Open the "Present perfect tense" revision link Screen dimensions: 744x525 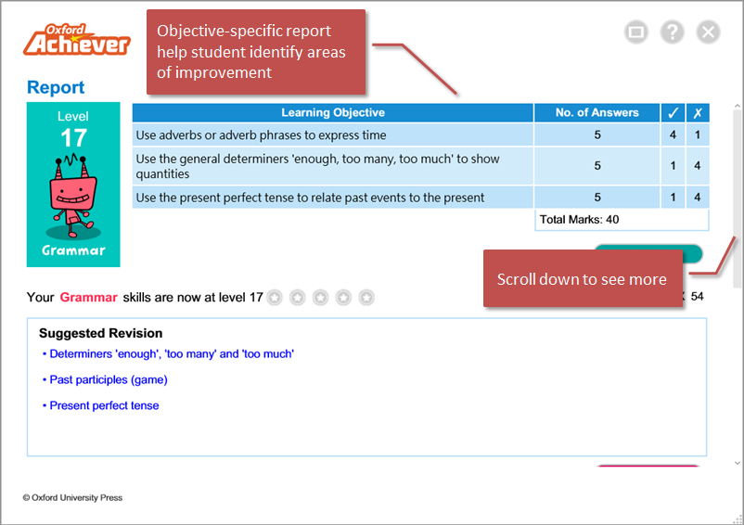[104, 405]
